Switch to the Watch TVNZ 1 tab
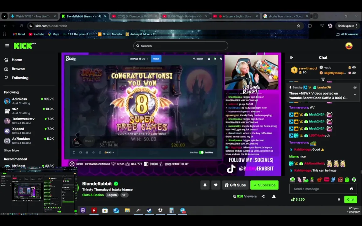 34,16
